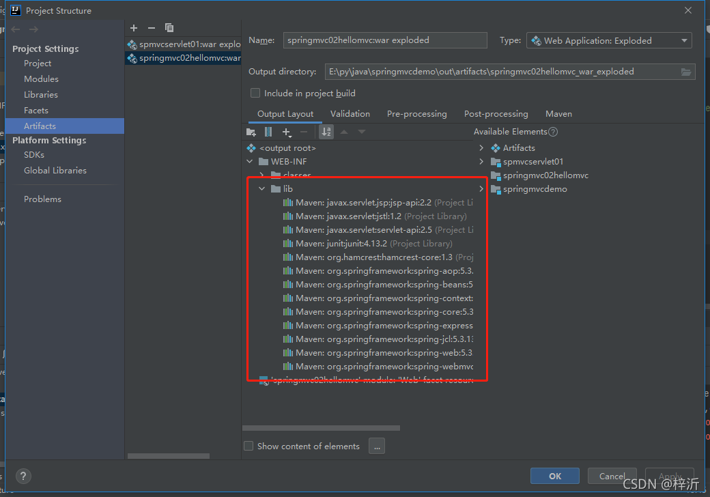Move selected element up
This screenshot has height=497, width=710.
[344, 132]
